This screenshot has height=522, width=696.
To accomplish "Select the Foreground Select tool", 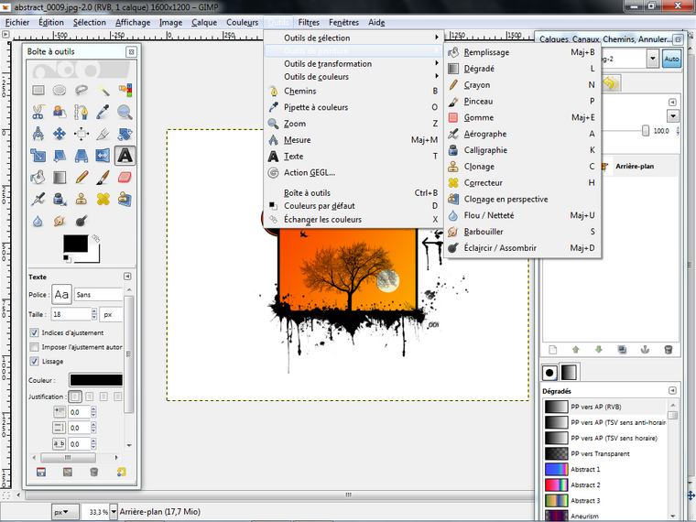I will coord(60,112).
